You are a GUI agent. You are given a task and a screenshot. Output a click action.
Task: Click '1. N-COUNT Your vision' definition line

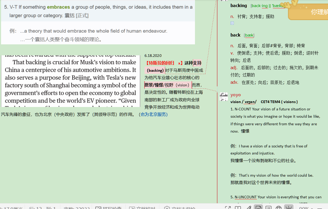(271, 109)
